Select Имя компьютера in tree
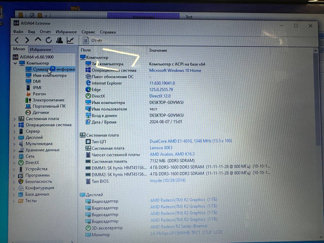 click(x=50, y=75)
